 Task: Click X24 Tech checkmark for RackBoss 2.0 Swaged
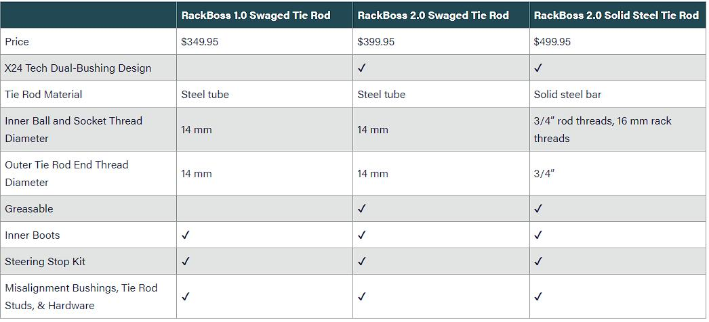tap(362, 68)
